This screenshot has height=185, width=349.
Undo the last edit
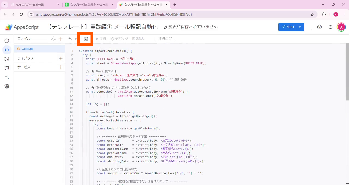tap(70, 39)
